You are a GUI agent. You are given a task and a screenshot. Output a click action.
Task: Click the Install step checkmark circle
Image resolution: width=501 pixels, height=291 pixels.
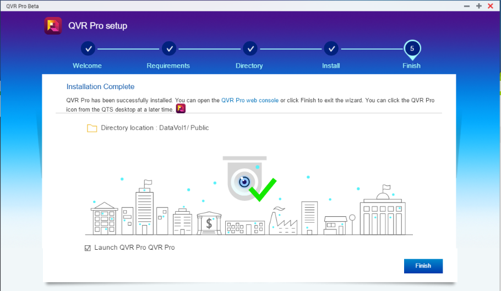(x=331, y=48)
